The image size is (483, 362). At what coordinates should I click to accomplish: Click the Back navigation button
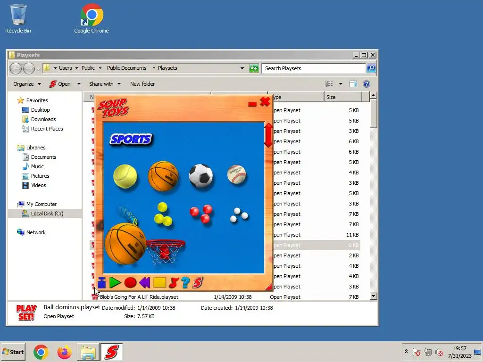coord(16,68)
